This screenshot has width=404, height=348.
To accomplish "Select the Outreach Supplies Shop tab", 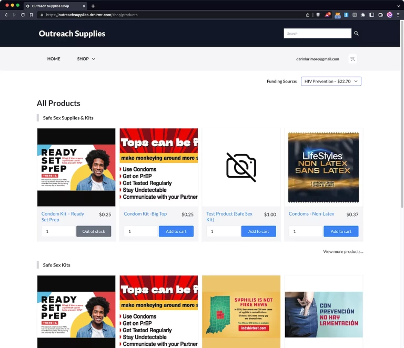I will tap(53, 6).
